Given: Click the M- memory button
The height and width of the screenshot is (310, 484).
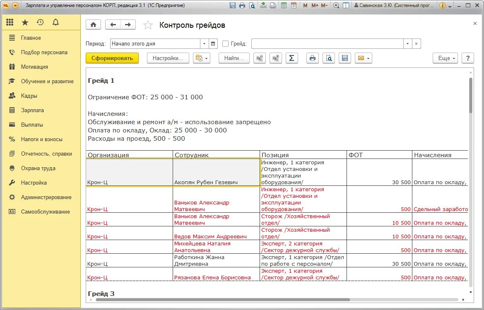Looking at the screenshot, I should [324, 5].
